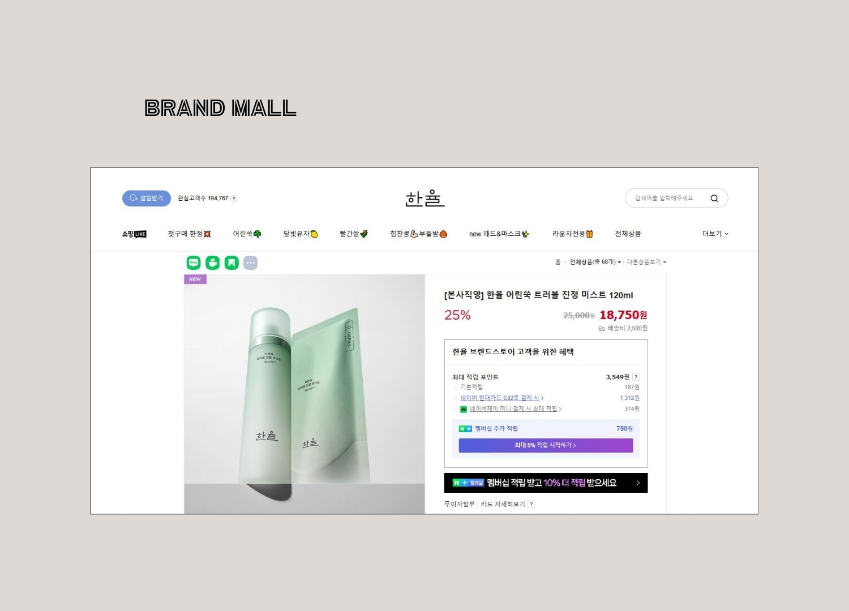Open the 쇼핑 LIVE menu item

[x=134, y=234]
